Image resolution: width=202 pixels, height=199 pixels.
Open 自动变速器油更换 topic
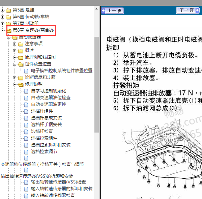(x=49, y=104)
